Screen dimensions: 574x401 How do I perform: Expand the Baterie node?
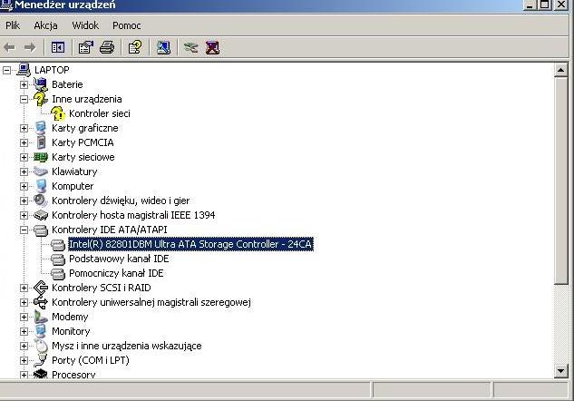[x=24, y=84]
